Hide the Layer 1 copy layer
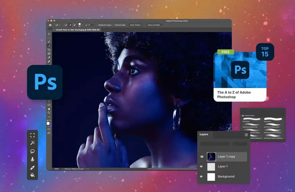Viewport: 295px width, 192px height. [x=202, y=157]
